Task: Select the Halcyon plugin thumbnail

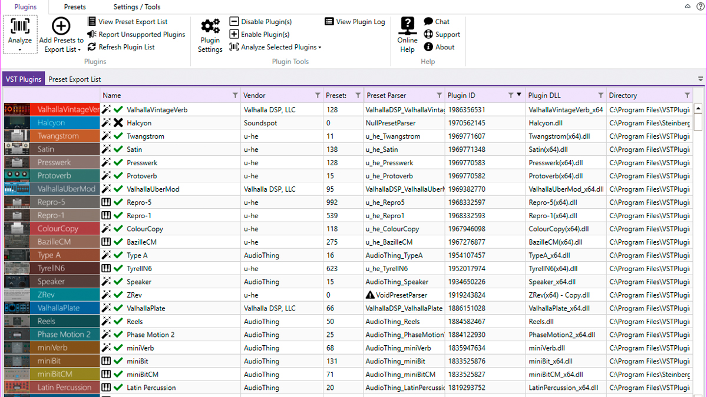Action: click(52, 123)
